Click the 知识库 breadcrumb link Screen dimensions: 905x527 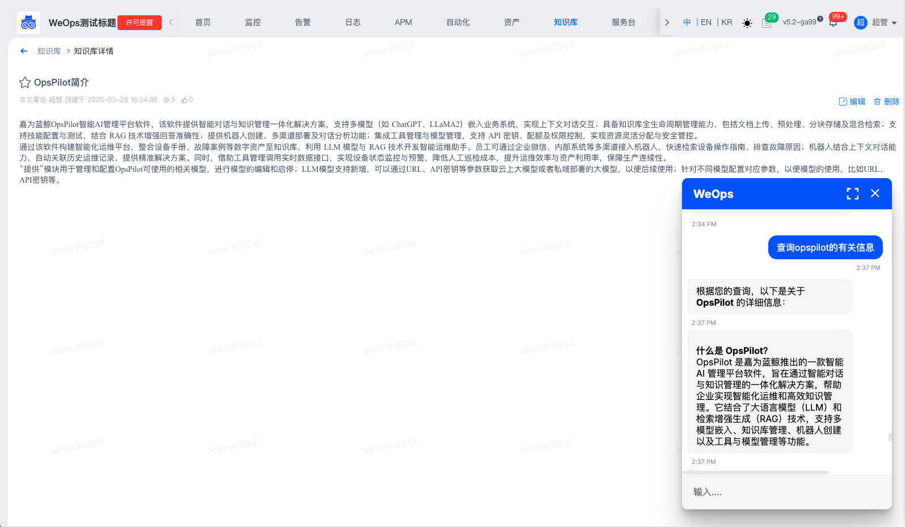point(49,51)
